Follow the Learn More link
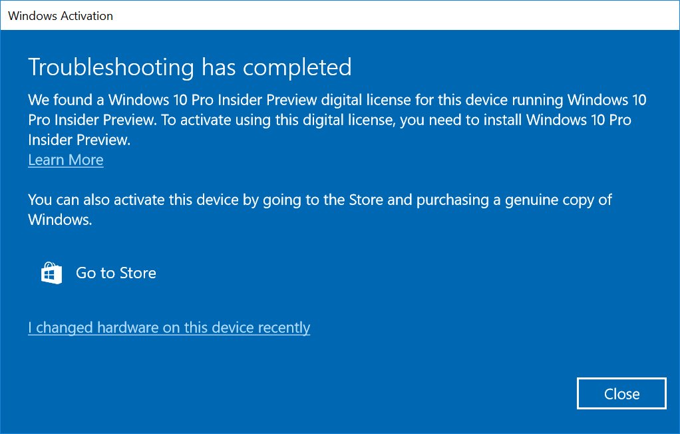 click(65, 160)
